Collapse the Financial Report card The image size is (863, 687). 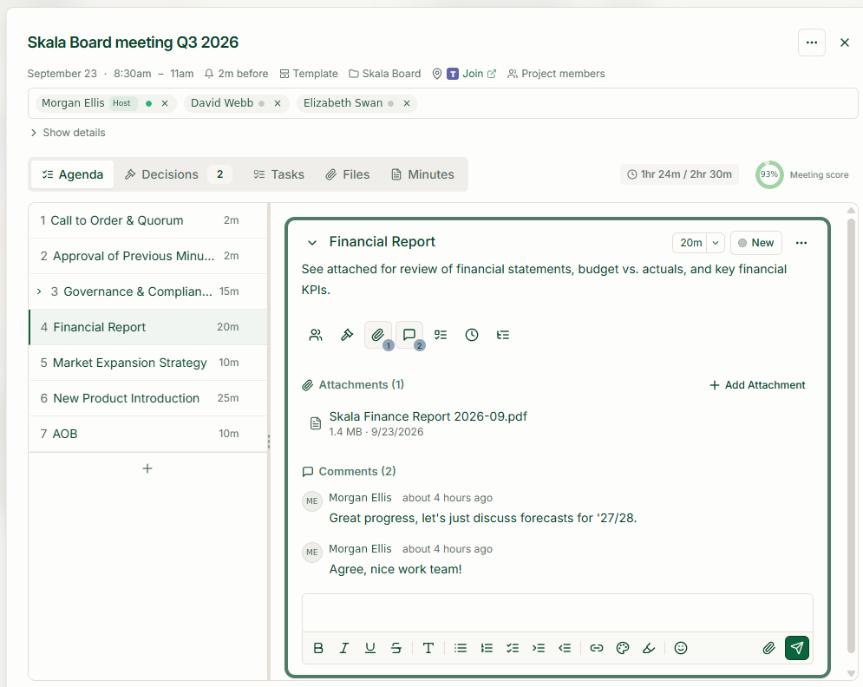tap(312, 243)
